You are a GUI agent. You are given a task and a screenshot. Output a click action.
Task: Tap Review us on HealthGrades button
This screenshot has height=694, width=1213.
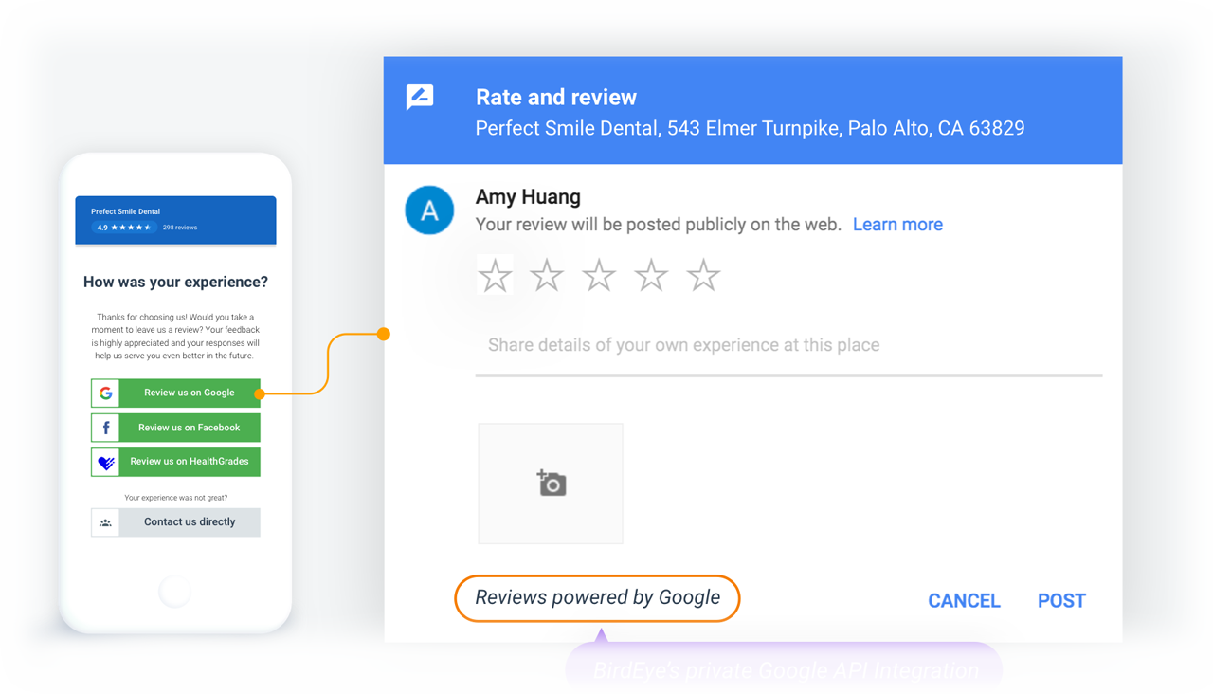coord(175,462)
